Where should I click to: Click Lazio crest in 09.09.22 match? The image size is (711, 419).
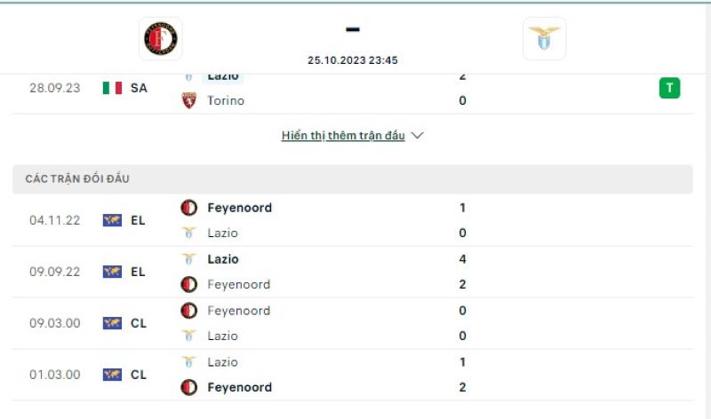tap(189, 259)
